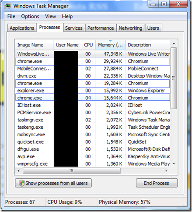Sort by the Image Name column header
Image resolution: width=192 pixels, height=212 pixels.
34,45
